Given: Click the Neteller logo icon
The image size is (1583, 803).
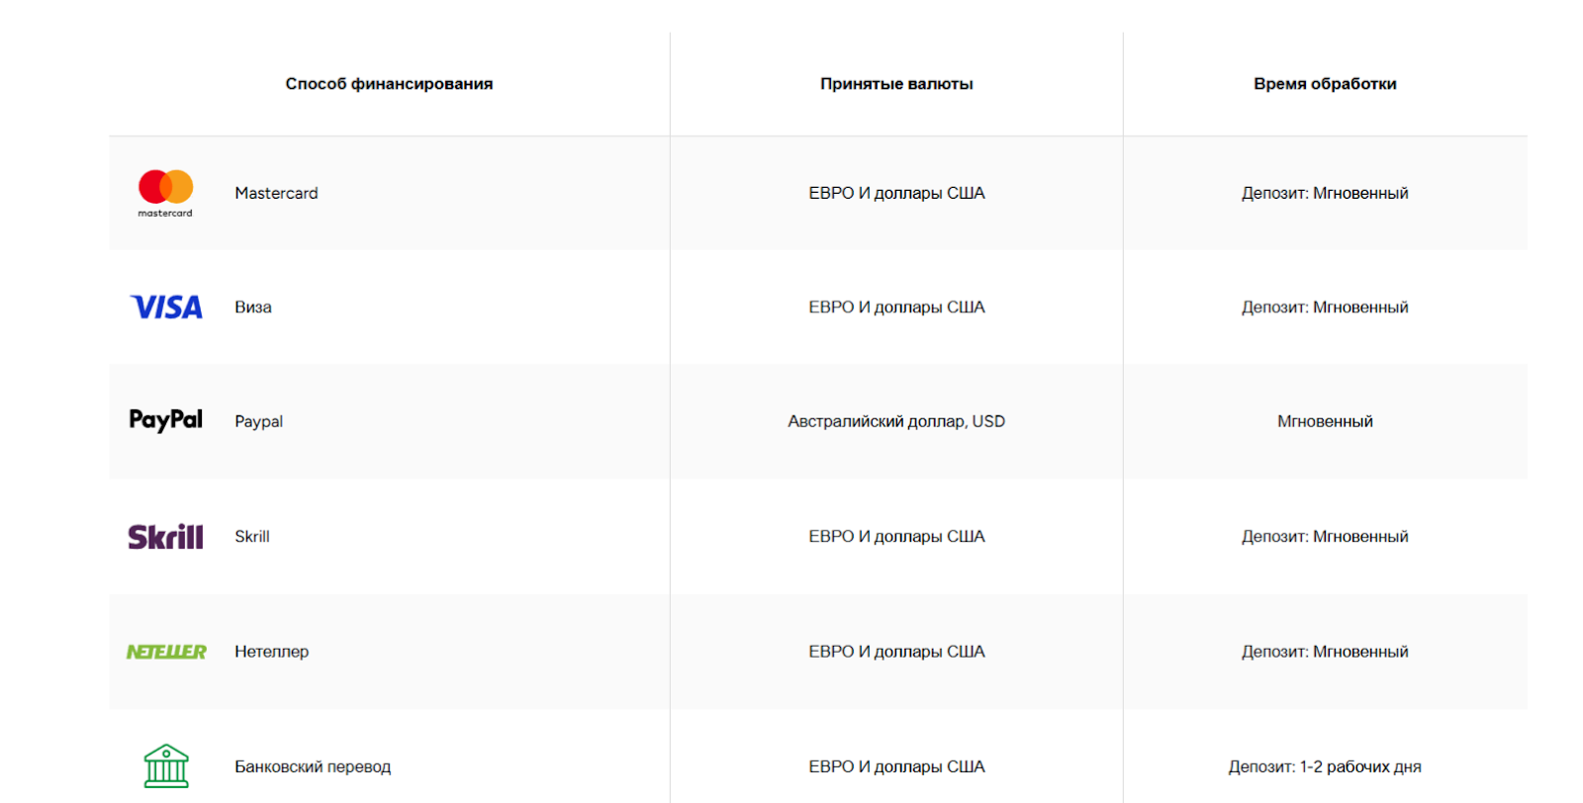Looking at the screenshot, I should point(166,652).
